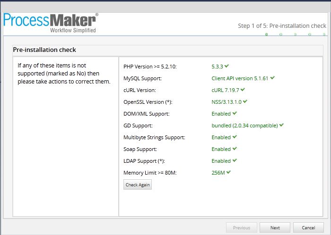Click the check mark for DOM/XML Support

(x=235, y=113)
